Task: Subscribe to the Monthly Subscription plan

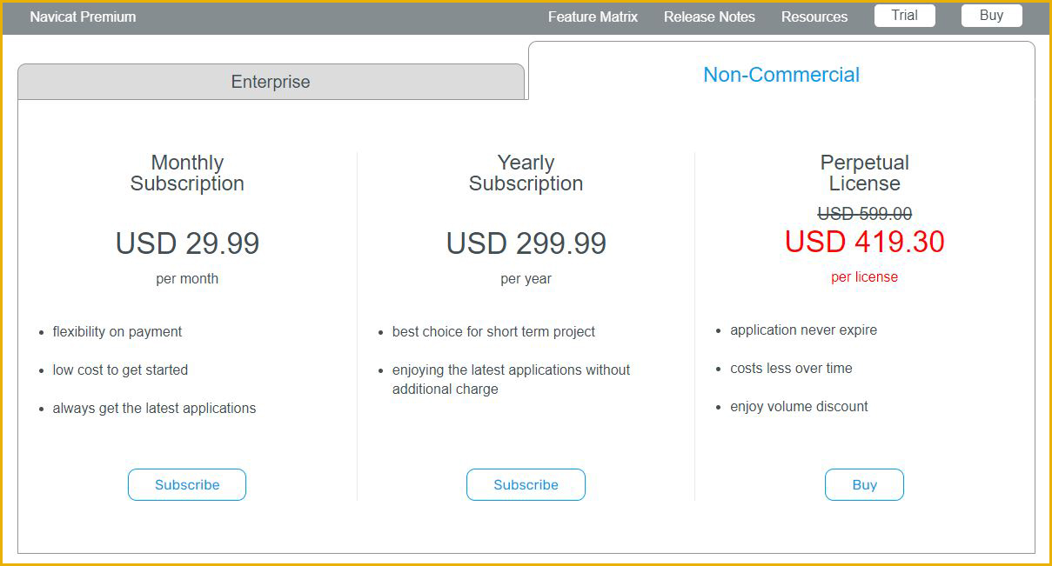Action: pos(187,485)
